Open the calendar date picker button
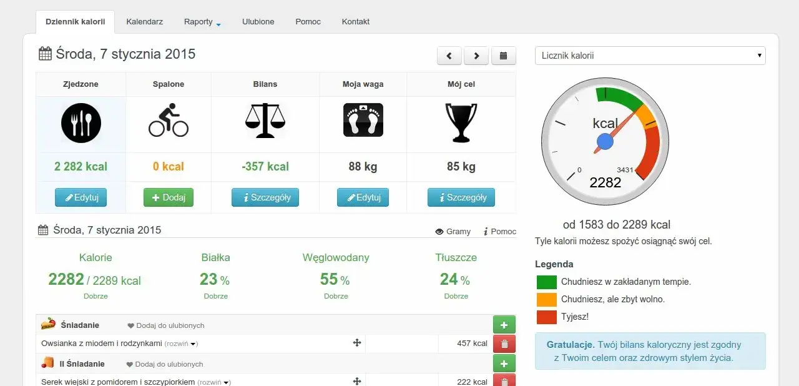 click(503, 56)
